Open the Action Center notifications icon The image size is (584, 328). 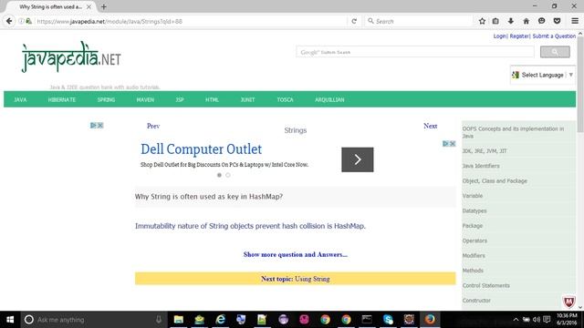point(547,320)
